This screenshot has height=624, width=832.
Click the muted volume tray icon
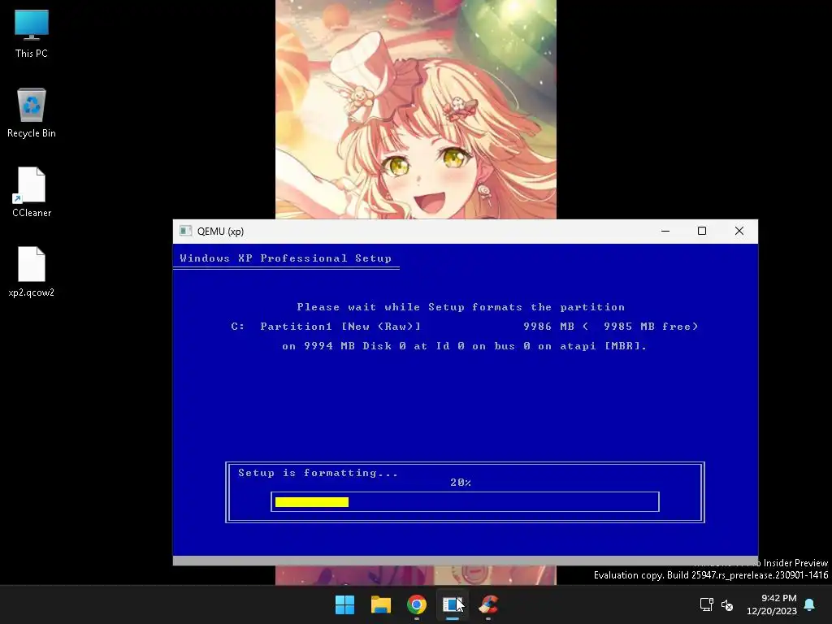click(x=727, y=604)
